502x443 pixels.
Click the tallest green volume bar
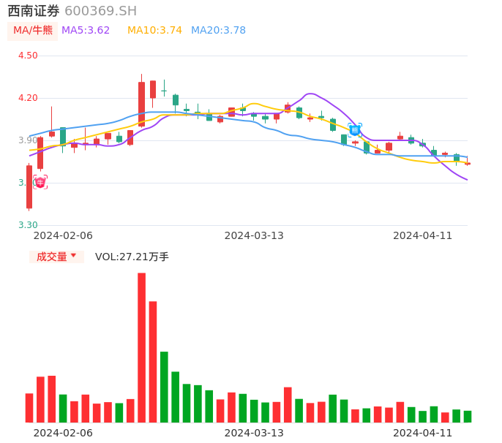(x=164, y=387)
